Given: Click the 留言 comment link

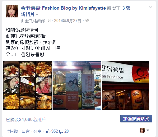Looking at the screenshot, I should pos(26,131).
